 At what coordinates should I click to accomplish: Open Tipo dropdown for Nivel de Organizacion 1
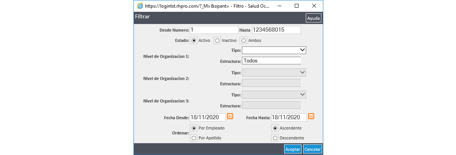(x=274, y=50)
